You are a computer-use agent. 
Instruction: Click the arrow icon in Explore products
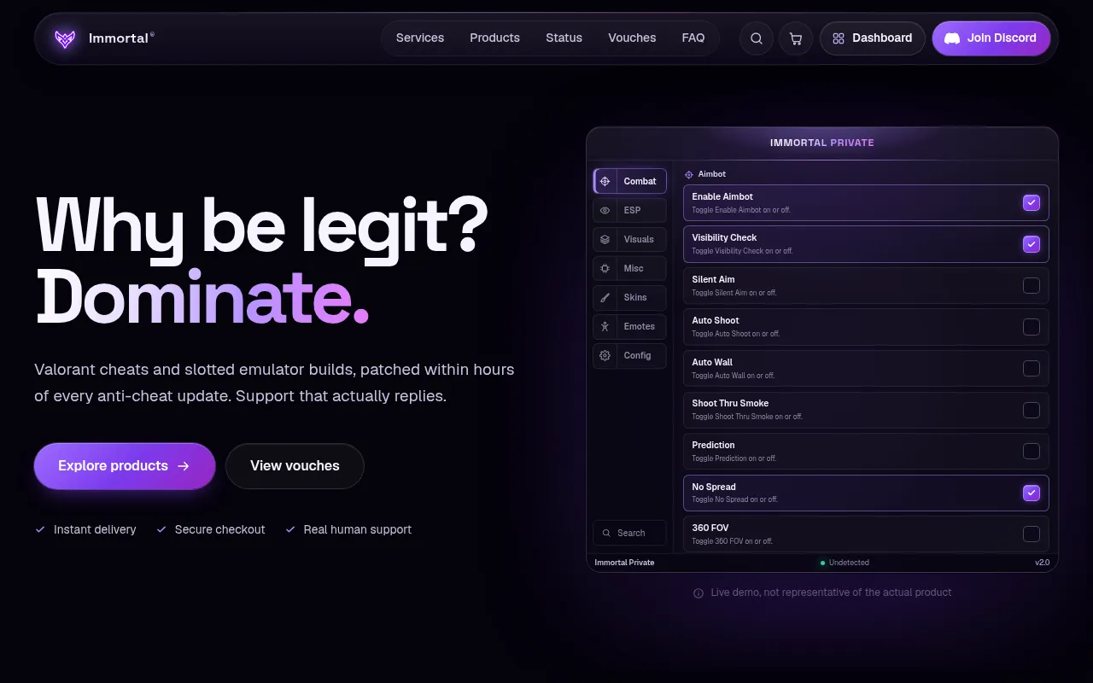(184, 466)
